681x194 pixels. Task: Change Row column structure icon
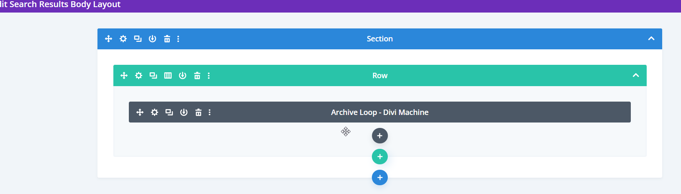pyautogui.click(x=168, y=76)
